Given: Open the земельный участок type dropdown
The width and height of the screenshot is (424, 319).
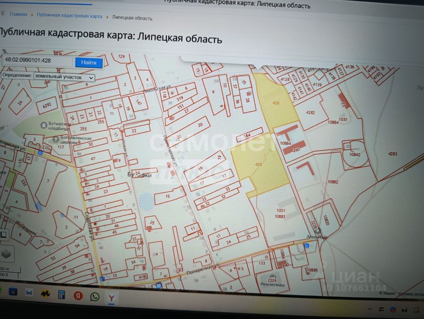Looking at the screenshot, I should point(64,77).
